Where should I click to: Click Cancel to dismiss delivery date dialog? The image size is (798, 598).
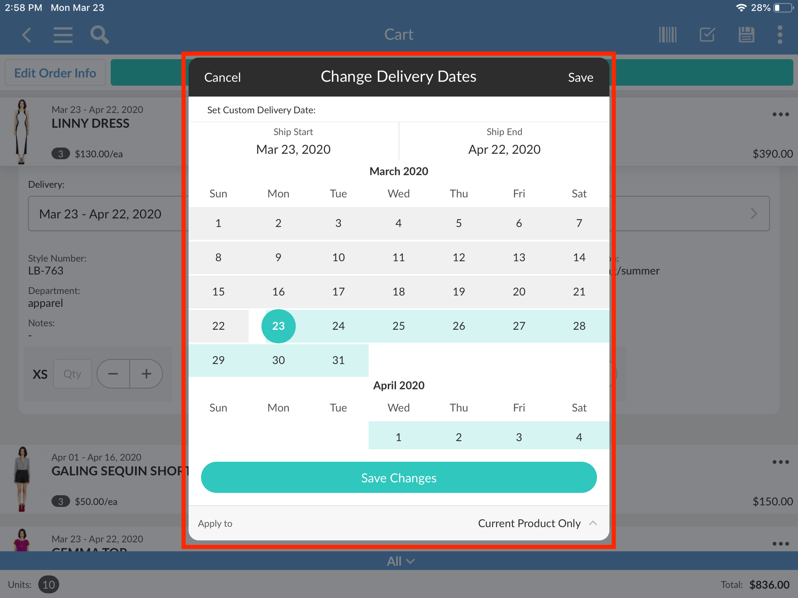[x=223, y=77]
